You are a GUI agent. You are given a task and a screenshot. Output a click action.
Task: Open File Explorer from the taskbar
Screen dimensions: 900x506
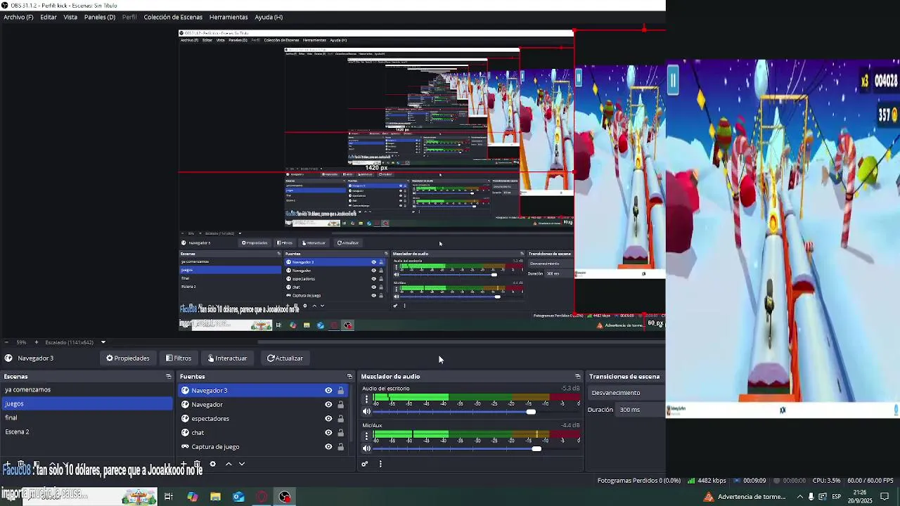coord(215,497)
